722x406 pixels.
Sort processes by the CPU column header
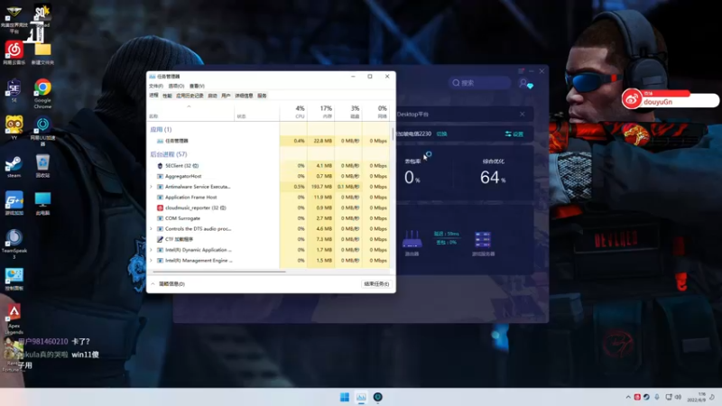[x=294, y=112]
